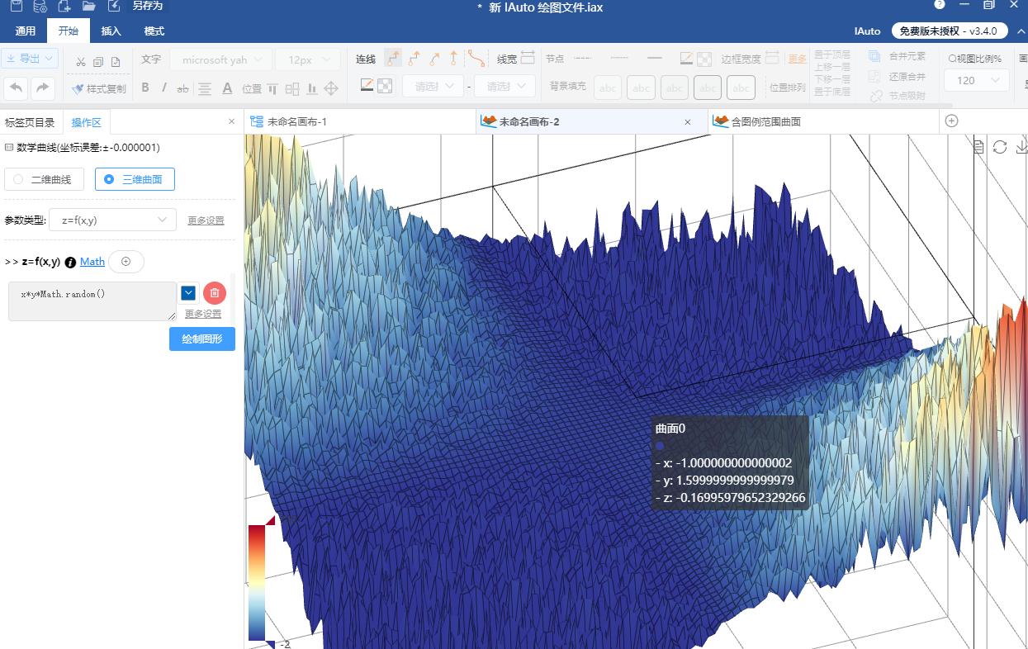Click the refresh icon above the chart
The width and height of the screenshot is (1028, 649).
1000,147
